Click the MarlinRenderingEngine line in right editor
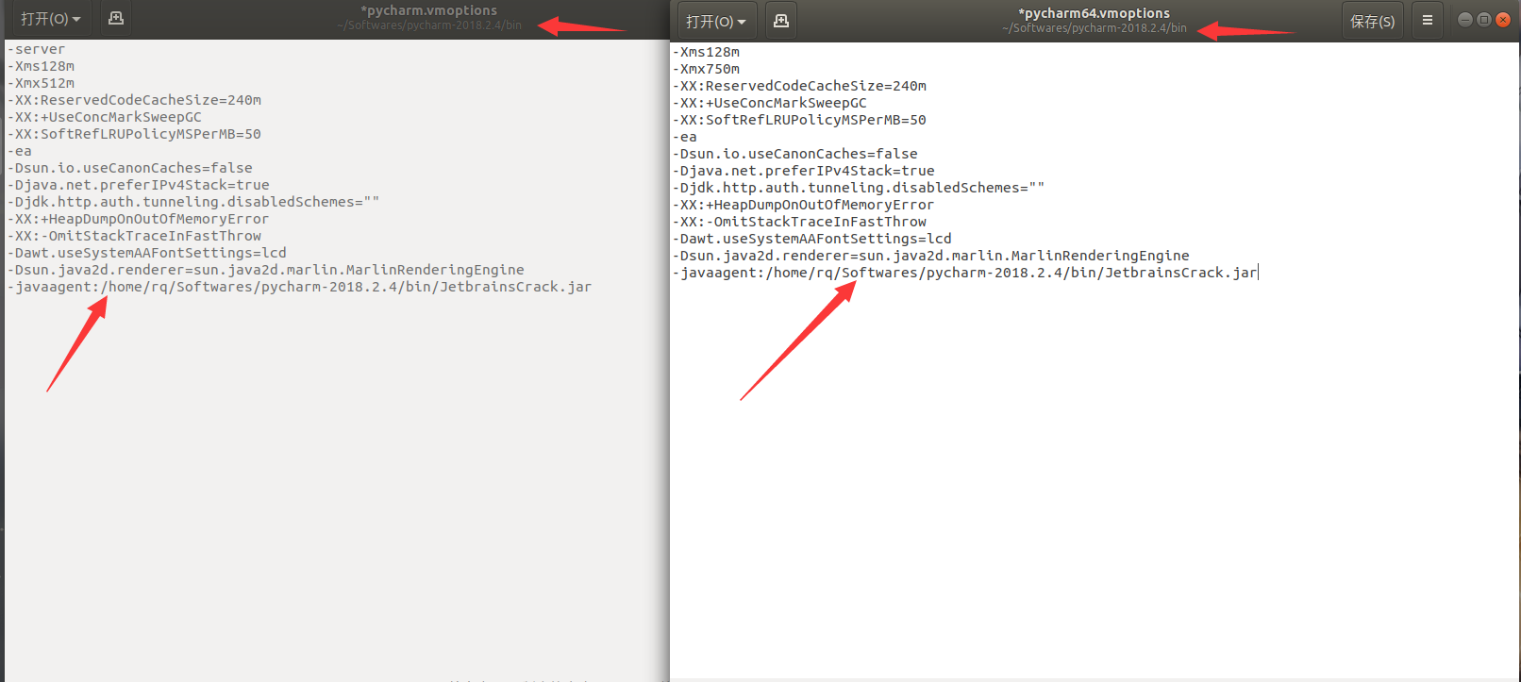This screenshot has width=1521, height=682. click(x=931, y=256)
